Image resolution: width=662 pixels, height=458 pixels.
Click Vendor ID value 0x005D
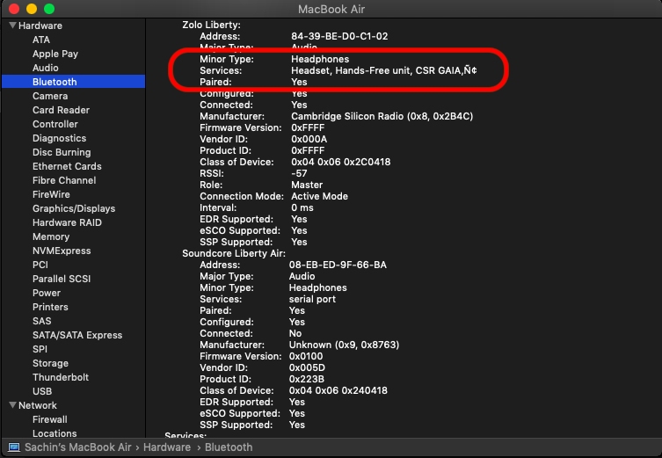pos(307,367)
